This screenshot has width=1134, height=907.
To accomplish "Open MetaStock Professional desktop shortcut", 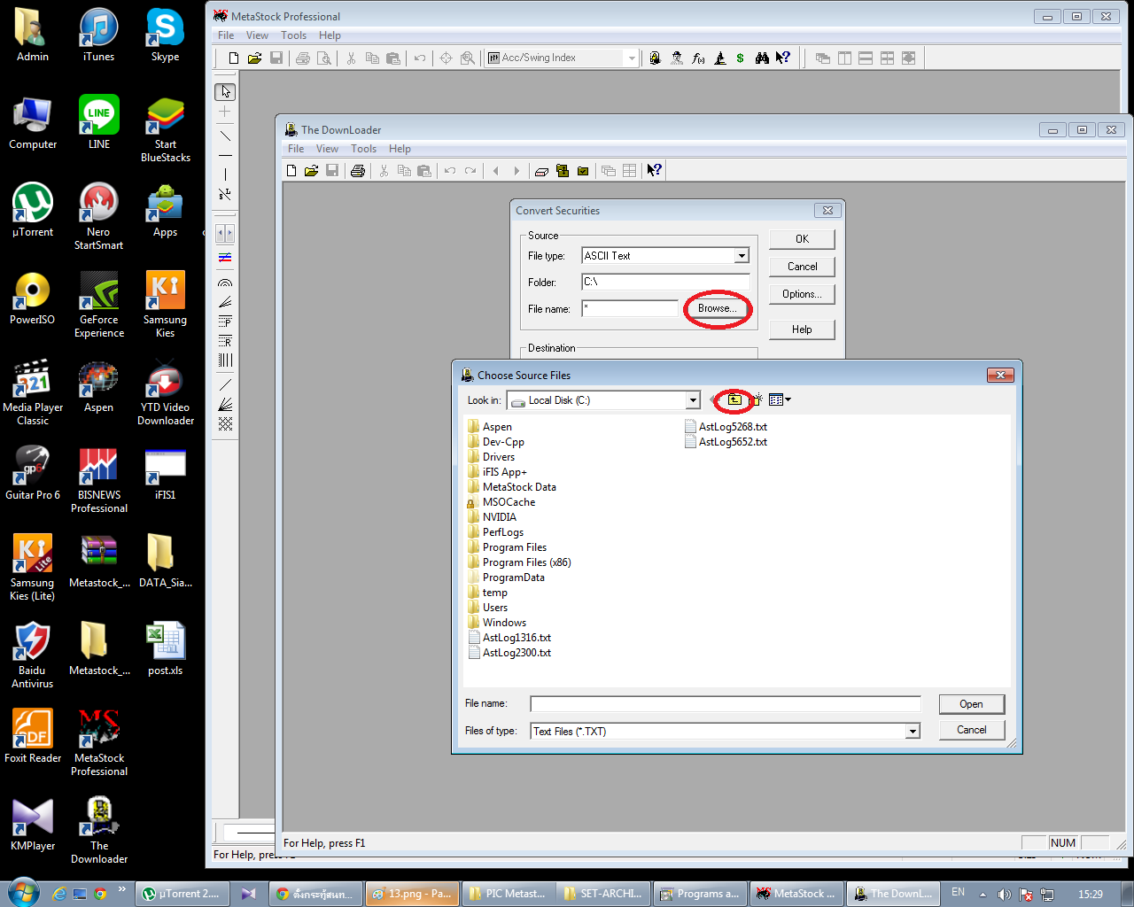I will click(x=98, y=742).
